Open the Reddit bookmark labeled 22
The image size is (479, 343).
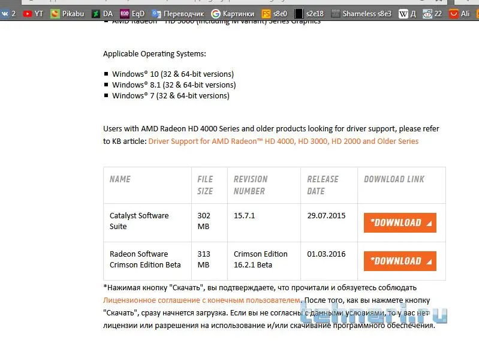click(x=432, y=14)
